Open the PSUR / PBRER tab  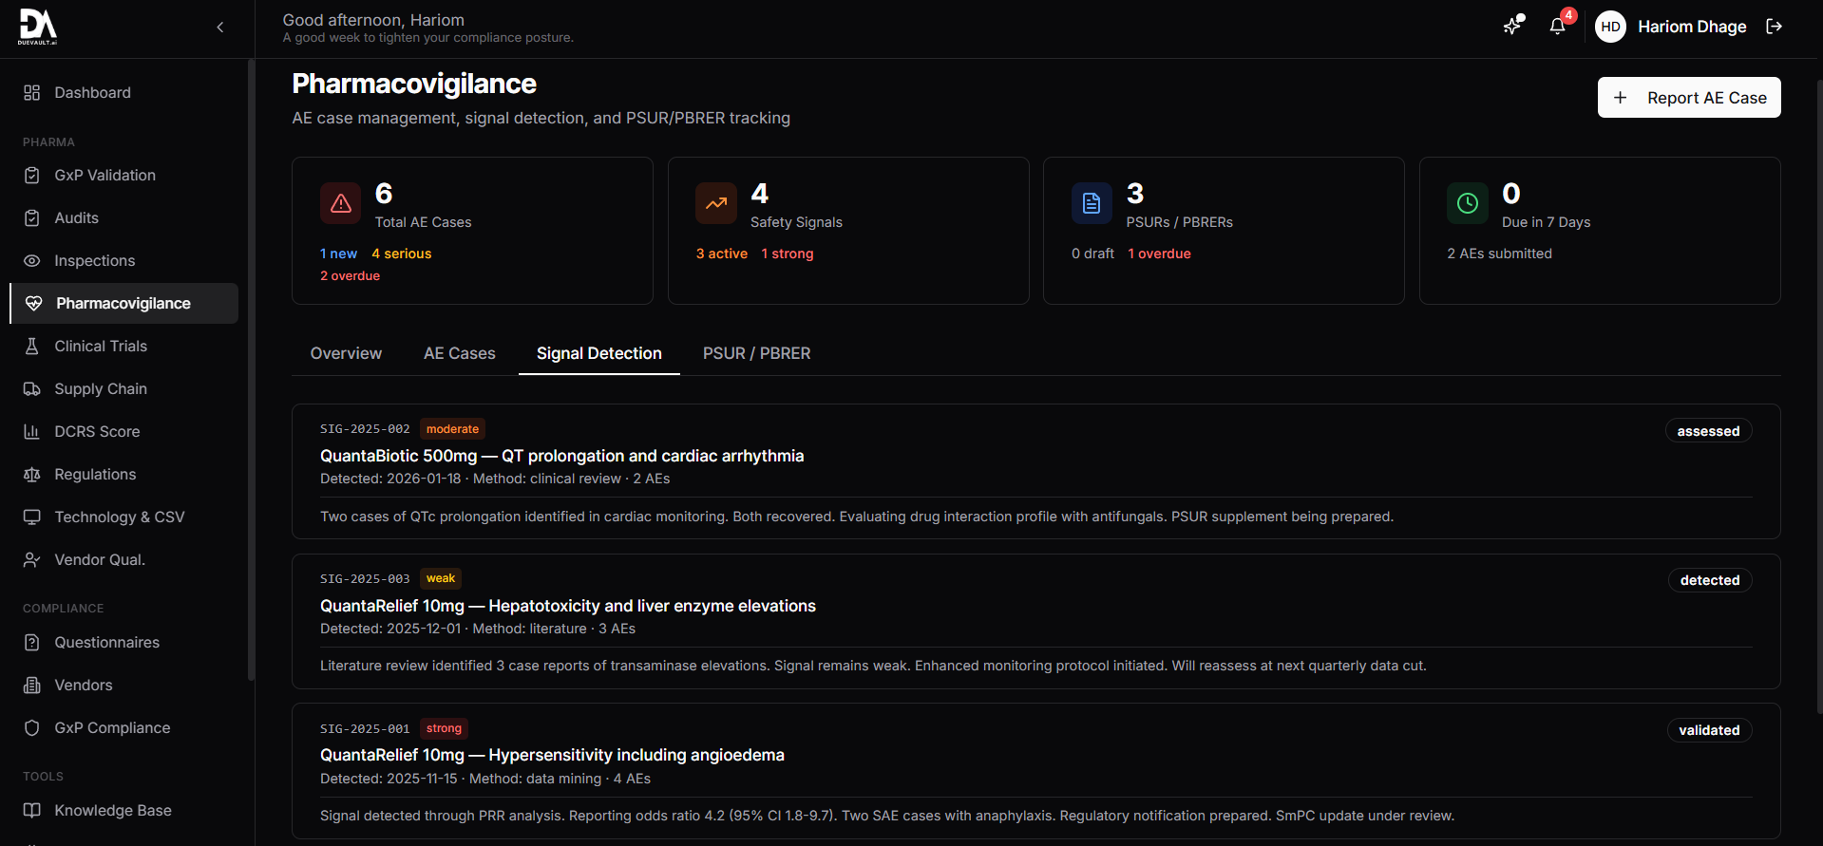pyautogui.click(x=756, y=353)
